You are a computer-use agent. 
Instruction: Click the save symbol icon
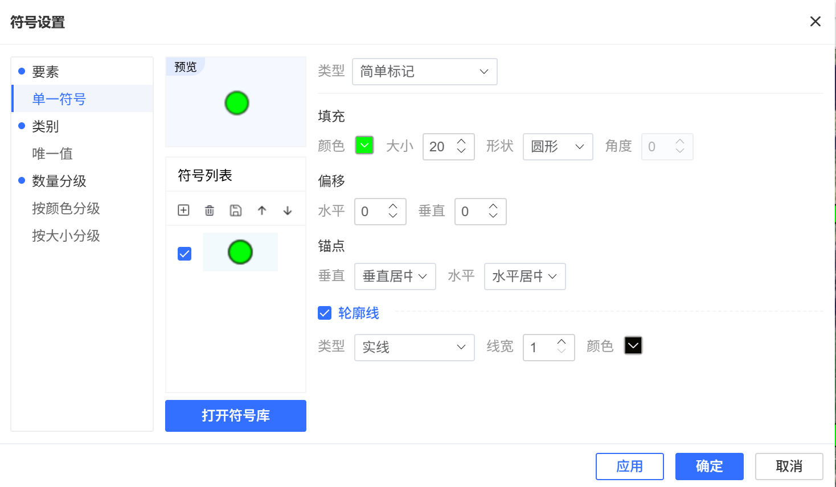coord(236,211)
